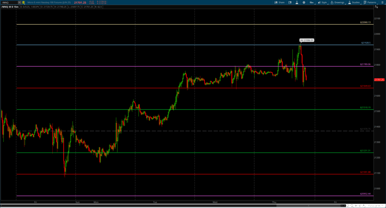The width and height of the screenshot is (386, 208).
Task: Open the Studies dropdown menu
Action: pos(354,3)
